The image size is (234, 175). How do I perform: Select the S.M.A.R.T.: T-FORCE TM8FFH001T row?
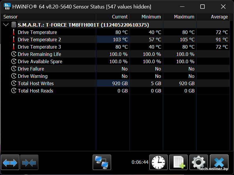coord(83,25)
